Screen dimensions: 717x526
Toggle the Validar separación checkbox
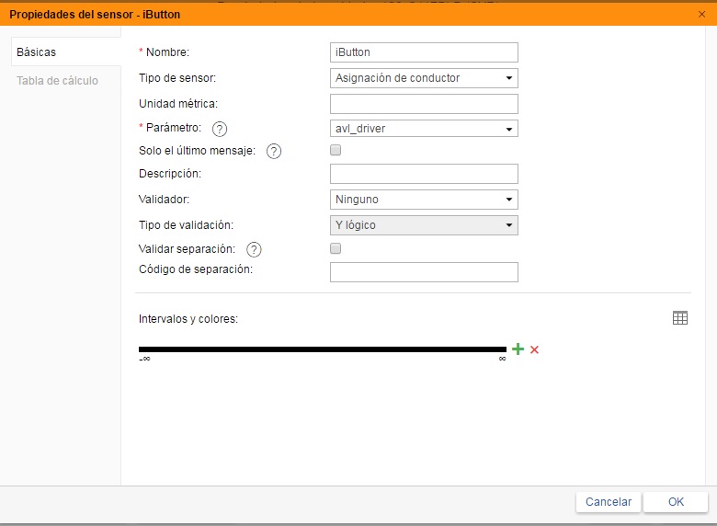(336, 248)
